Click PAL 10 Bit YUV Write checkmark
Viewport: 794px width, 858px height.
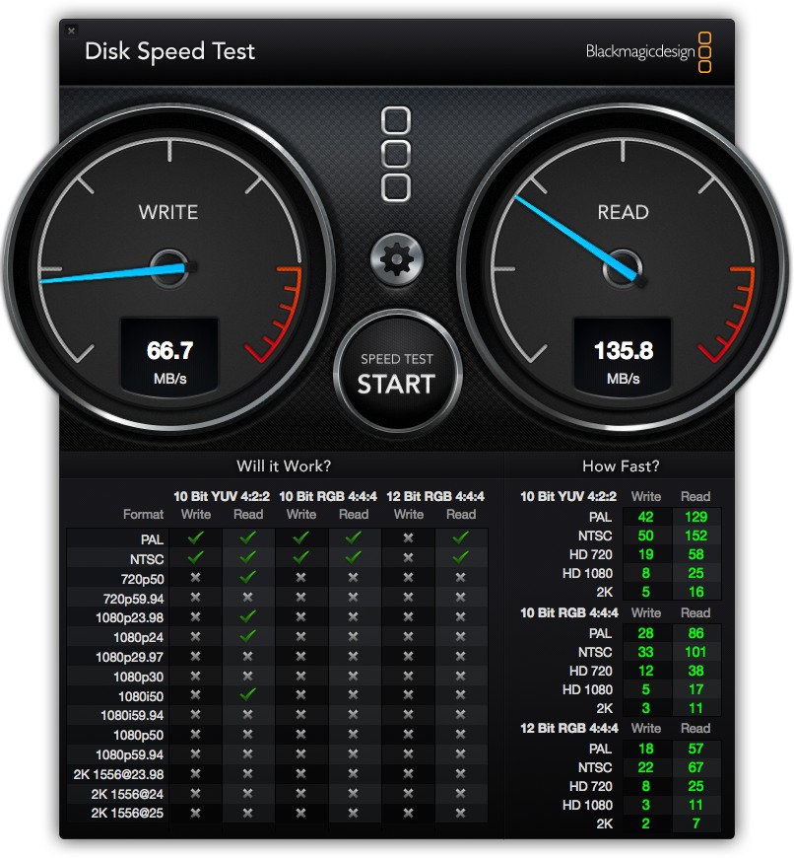195,538
